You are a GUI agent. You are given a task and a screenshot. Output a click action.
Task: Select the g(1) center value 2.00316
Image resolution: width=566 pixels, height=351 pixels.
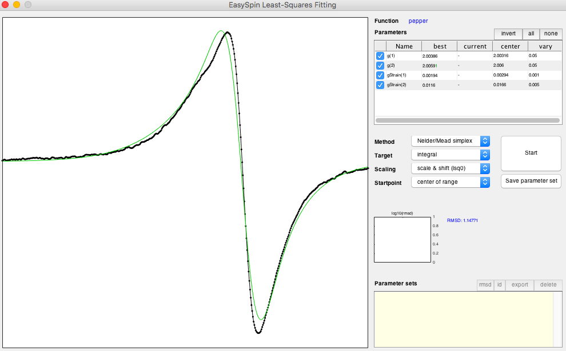(x=501, y=55)
